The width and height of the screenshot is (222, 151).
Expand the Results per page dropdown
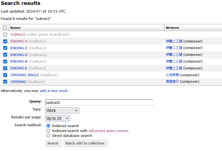[x=58, y=118]
